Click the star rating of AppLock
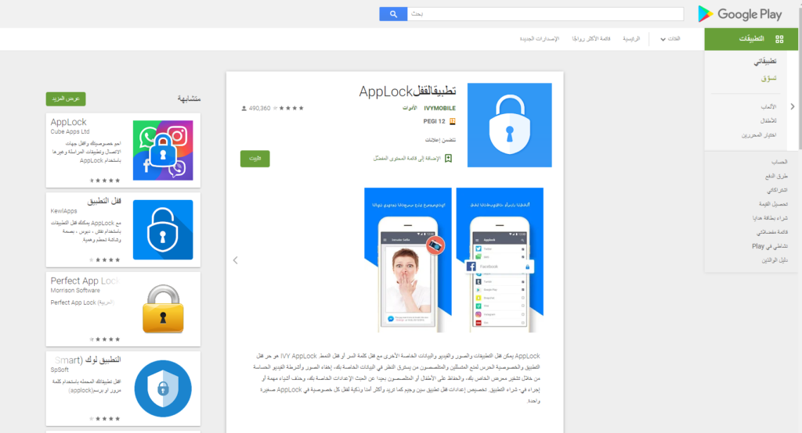Image resolution: width=802 pixels, height=433 pixels. point(288,108)
